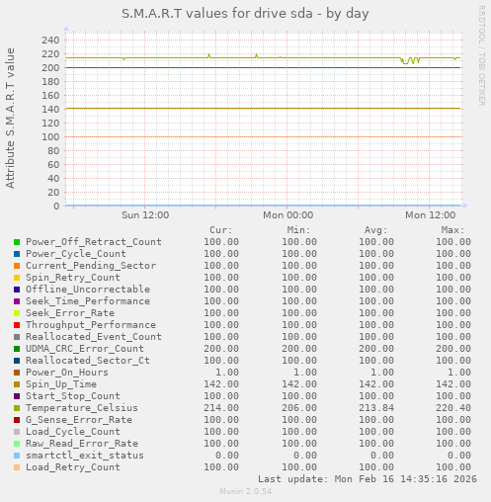Select the G_Sense_Error_Rate legend label
The image size is (491, 502).
tap(79, 420)
